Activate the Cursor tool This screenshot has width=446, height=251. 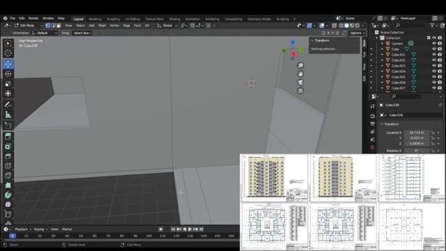[x=8, y=53]
